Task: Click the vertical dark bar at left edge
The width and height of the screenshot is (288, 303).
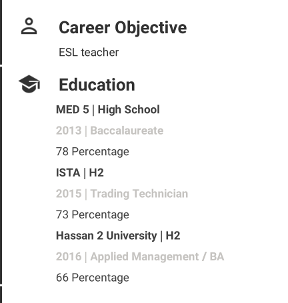Action: coord(1,175)
